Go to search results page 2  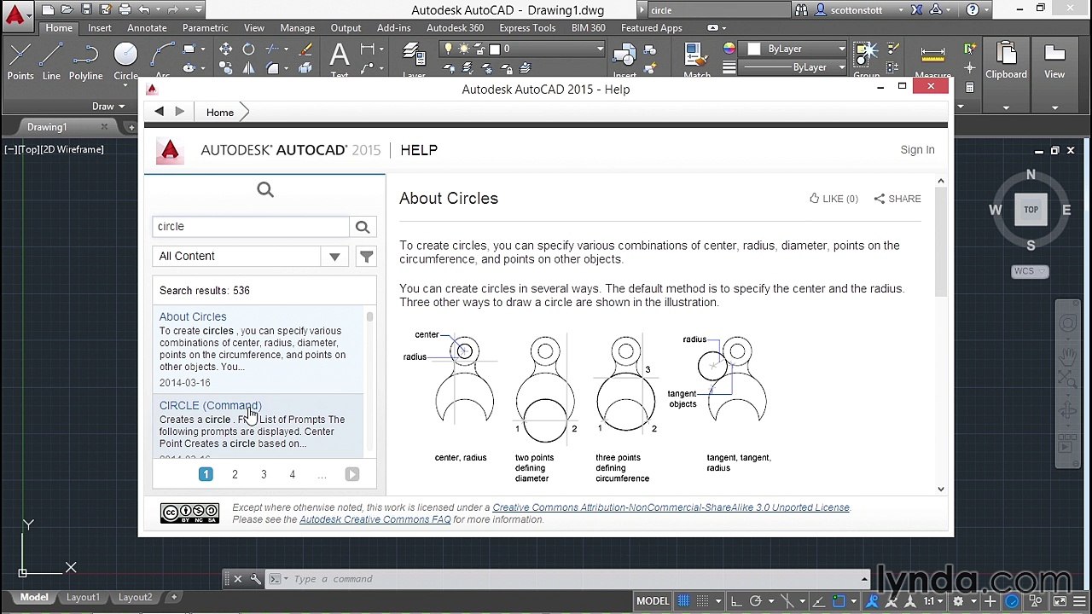point(235,474)
